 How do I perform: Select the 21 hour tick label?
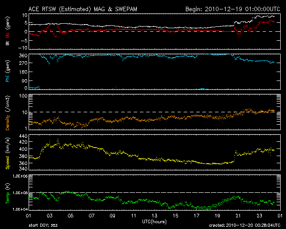tap(238, 216)
